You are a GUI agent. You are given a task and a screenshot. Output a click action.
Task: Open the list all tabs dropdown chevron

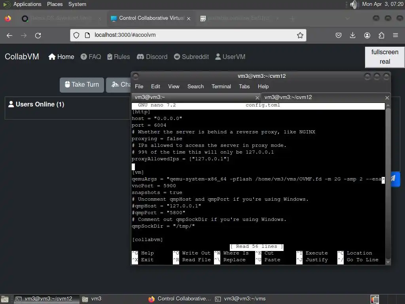click(347, 19)
